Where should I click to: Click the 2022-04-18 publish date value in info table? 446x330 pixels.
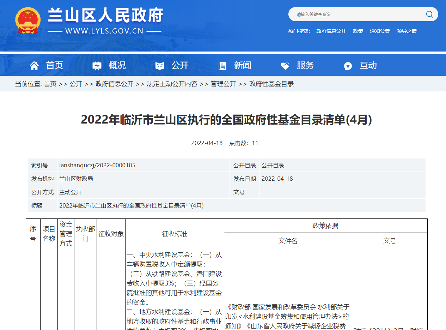[277, 179]
